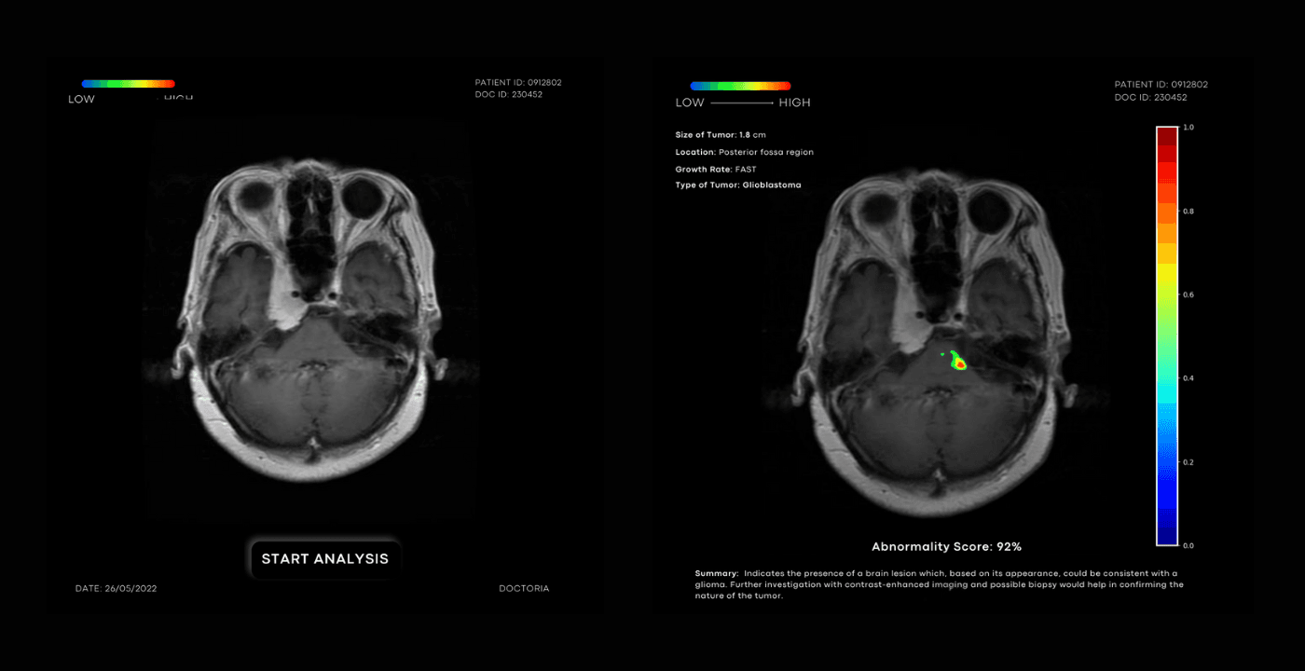
Task: Click the right panel low-high gradient bar
Action: (740, 86)
